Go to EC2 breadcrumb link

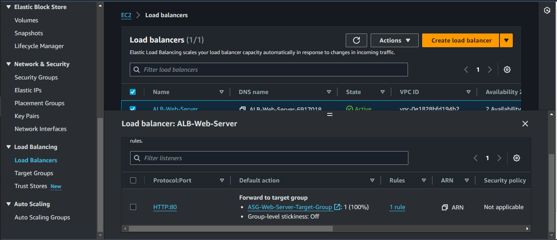pyautogui.click(x=126, y=15)
